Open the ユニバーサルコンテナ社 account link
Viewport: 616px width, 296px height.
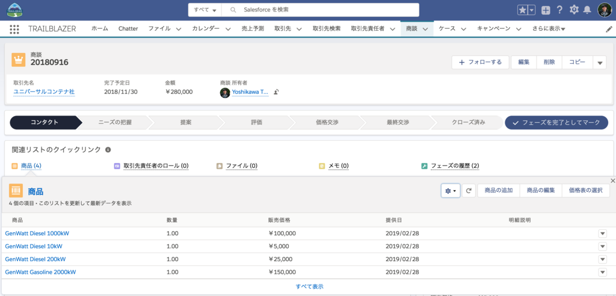coord(44,92)
